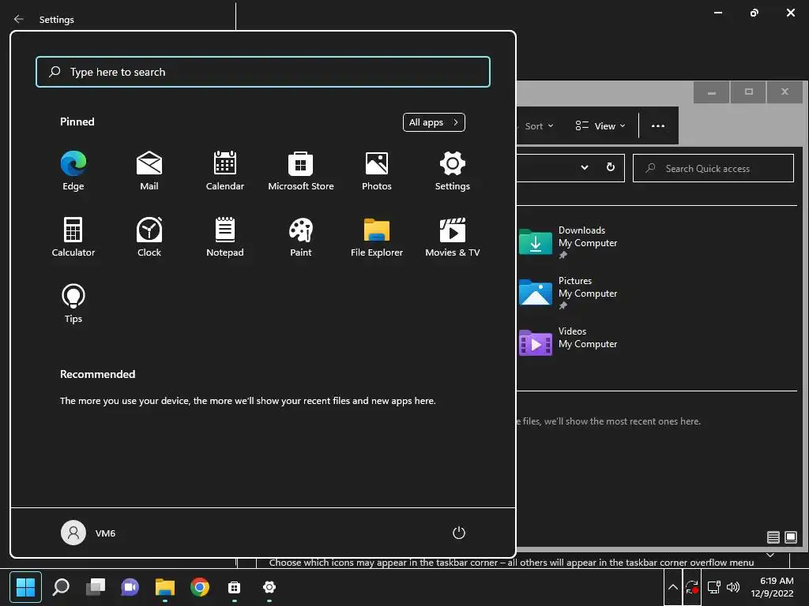Open the Calendar pinned app
The height and width of the screenshot is (606, 809).
click(x=225, y=171)
